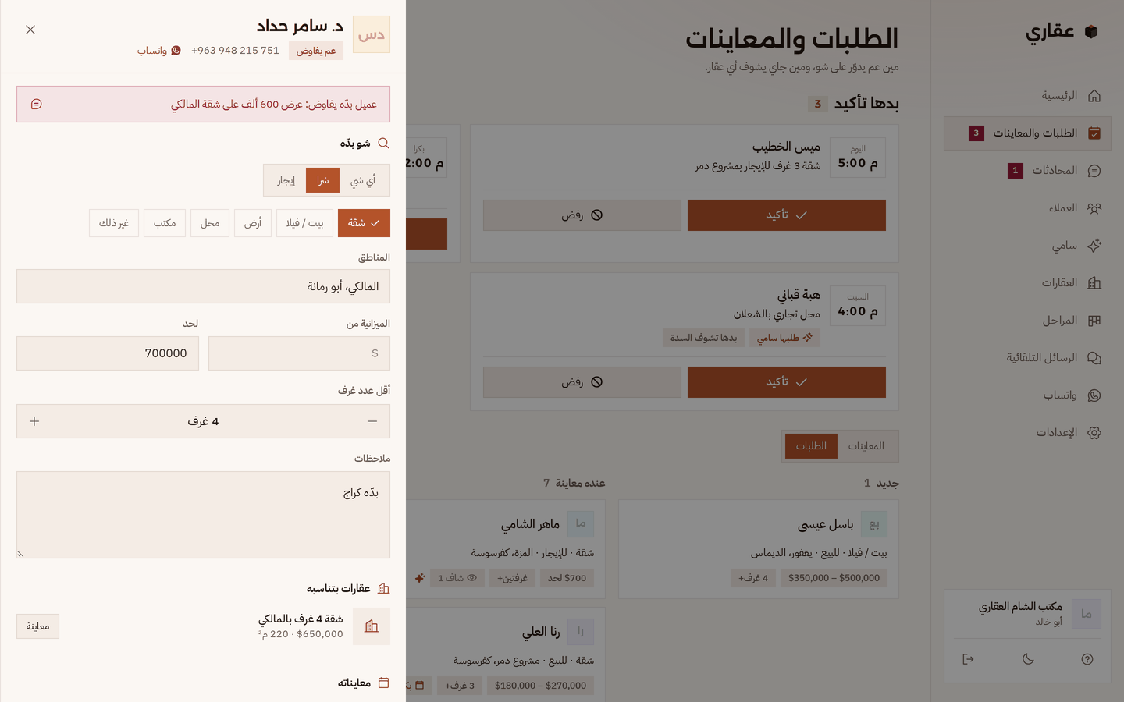Open سامي assistant sparkle icon
This screenshot has width=1124, height=702.
pyautogui.click(x=1094, y=246)
